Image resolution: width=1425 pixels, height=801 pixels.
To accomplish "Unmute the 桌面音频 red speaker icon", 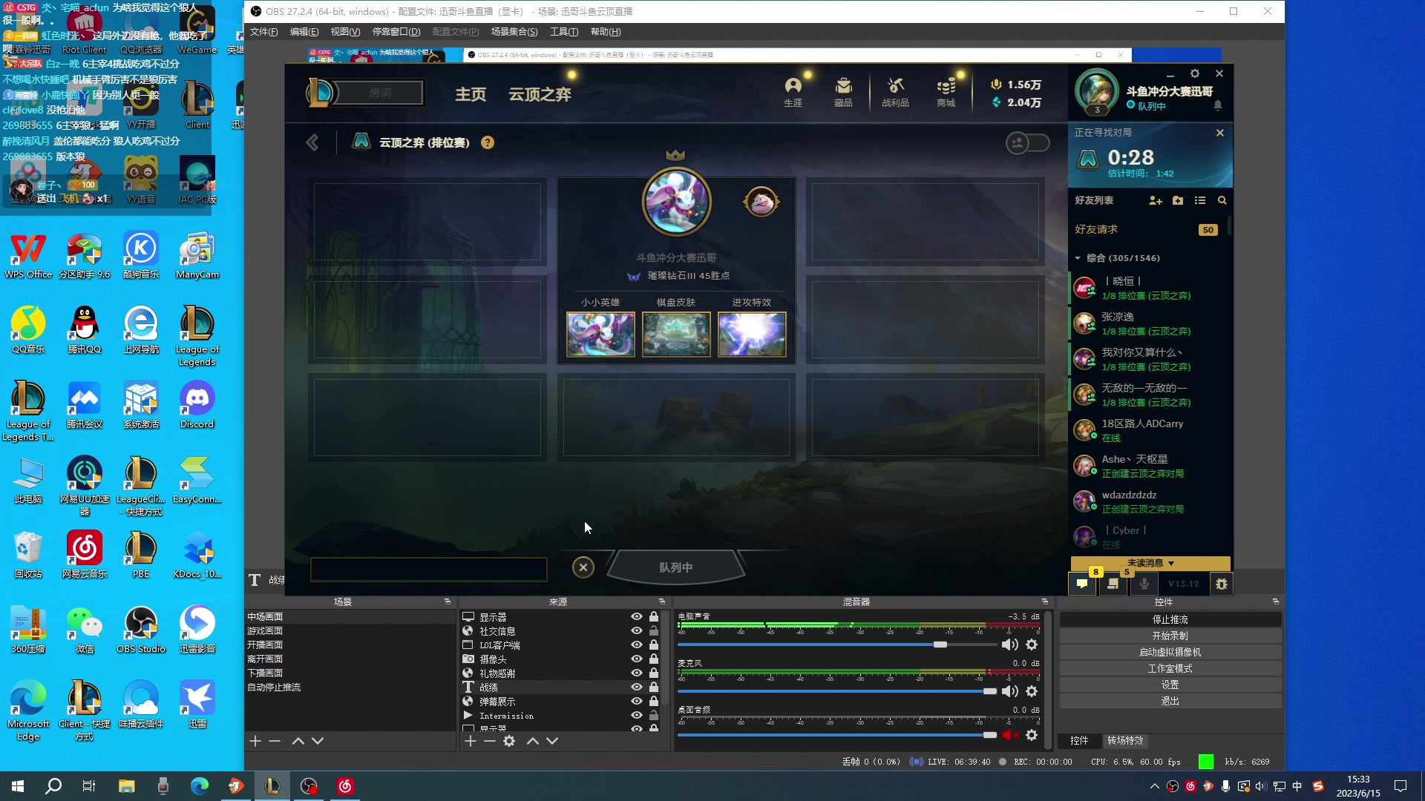I will point(1009,735).
